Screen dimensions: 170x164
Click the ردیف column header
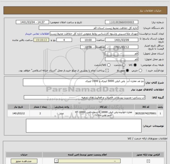point(160,107)
